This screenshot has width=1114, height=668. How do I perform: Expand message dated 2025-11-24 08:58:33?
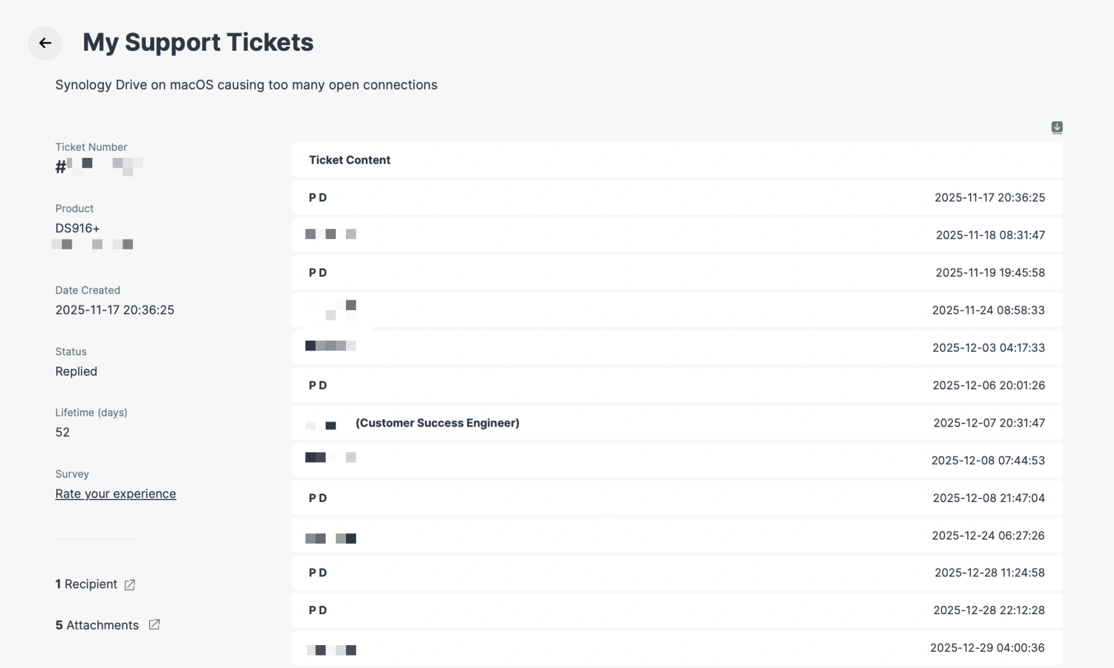[676, 310]
